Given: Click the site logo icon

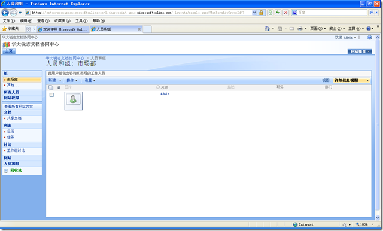Looking at the screenshot, I should 6,44.
